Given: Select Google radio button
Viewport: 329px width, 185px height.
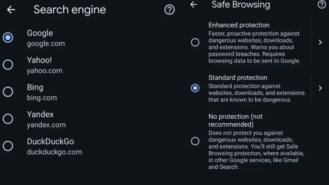Looking at the screenshot, I should tap(8, 38).
